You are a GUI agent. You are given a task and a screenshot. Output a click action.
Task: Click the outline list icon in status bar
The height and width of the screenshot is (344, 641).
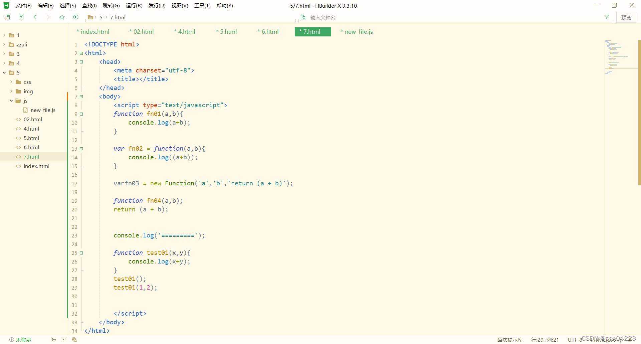click(x=53, y=340)
